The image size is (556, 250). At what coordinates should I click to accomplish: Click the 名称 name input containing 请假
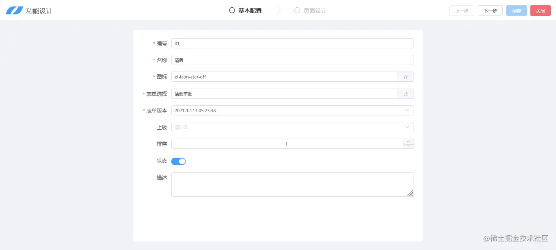tap(292, 60)
